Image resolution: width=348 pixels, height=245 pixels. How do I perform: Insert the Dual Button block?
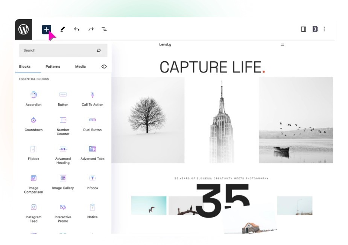click(92, 124)
